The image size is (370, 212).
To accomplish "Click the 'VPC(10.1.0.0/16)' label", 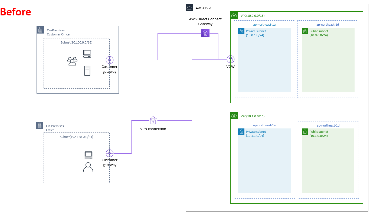I will [253, 116].
